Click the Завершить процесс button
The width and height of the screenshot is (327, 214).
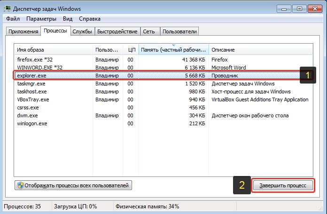click(283, 185)
